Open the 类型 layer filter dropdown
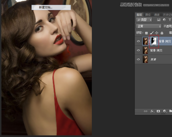Image resolution: width=172 pixels, height=137 pixels. pos(144,20)
